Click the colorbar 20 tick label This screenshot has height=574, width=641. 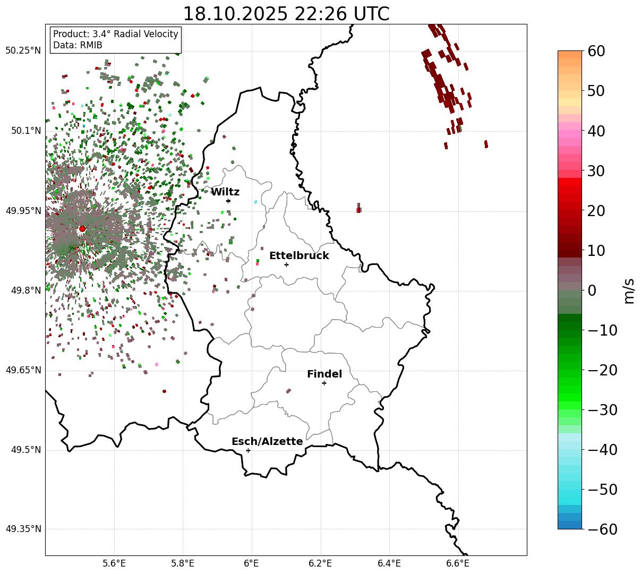pos(596,211)
